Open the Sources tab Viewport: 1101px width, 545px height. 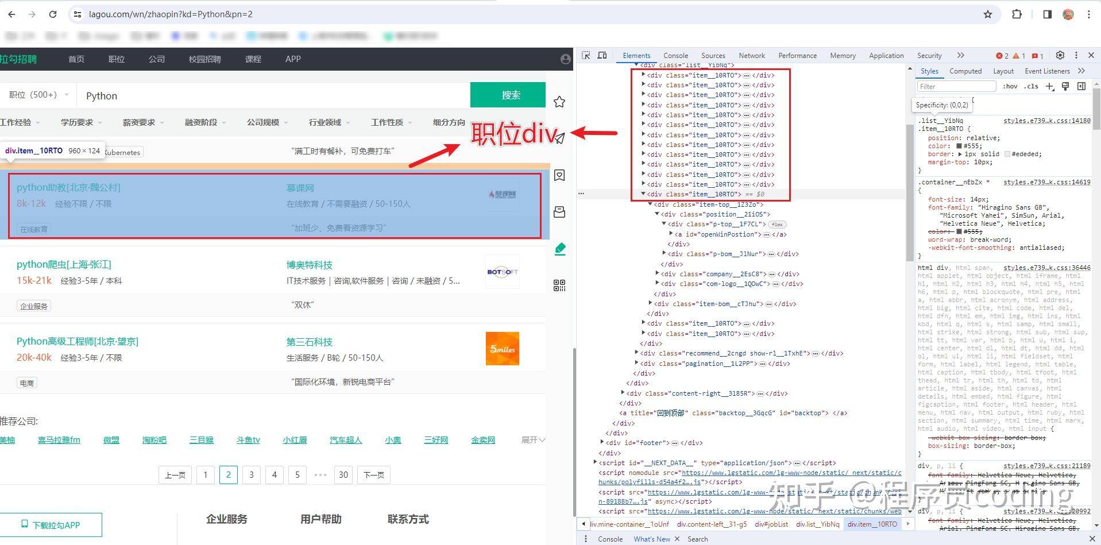coord(713,56)
